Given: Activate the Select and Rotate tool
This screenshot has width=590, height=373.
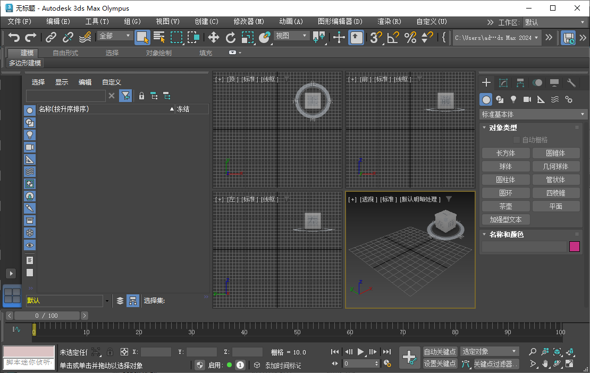Looking at the screenshot, I should pos(230,37).
